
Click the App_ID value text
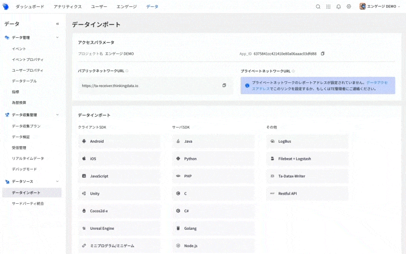point(285,54)
